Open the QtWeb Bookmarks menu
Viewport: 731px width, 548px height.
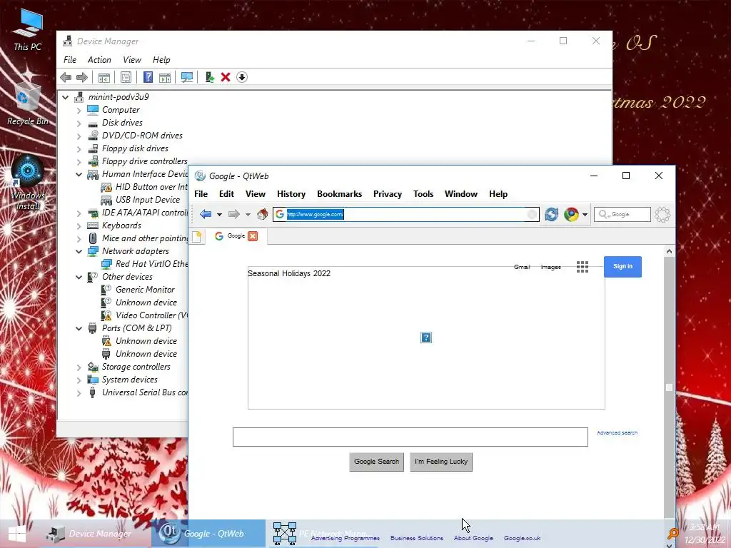point(339,194)
